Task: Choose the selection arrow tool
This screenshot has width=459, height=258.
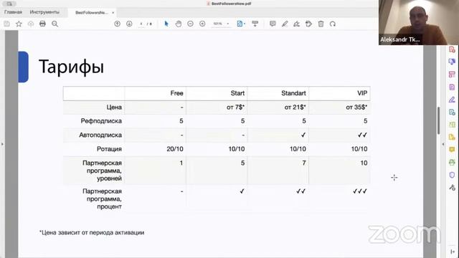Action: tap(166, 24)
